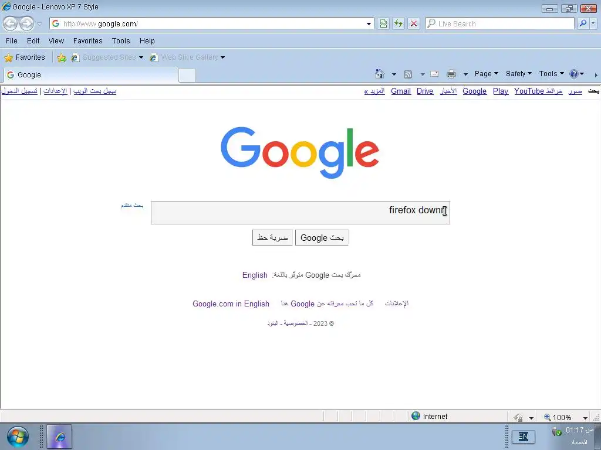Click the ضربة حظ lucky button
Screen dimensions: 601x450
pyautogui.click(x=272, y=238)
